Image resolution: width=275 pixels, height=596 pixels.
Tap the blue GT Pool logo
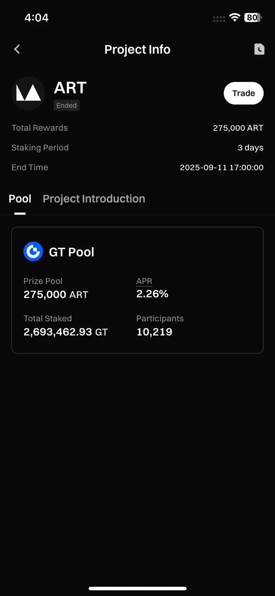tap(33, 251)
